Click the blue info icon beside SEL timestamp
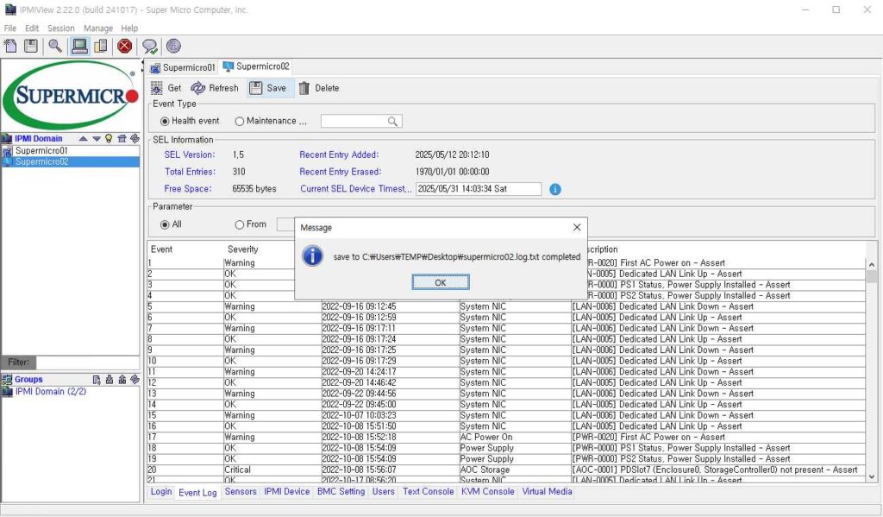The image size is (883, 517). point(555,189)
